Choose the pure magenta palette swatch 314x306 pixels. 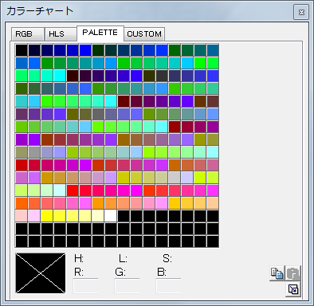pos(136,190)
